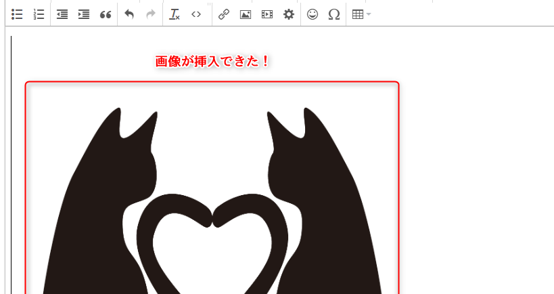
Task: Insert a numbered list
Action: pyautogui.click(x=39, y=14)
